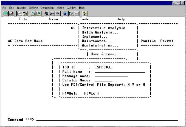Click the receive file download icon

coord(39,13)
